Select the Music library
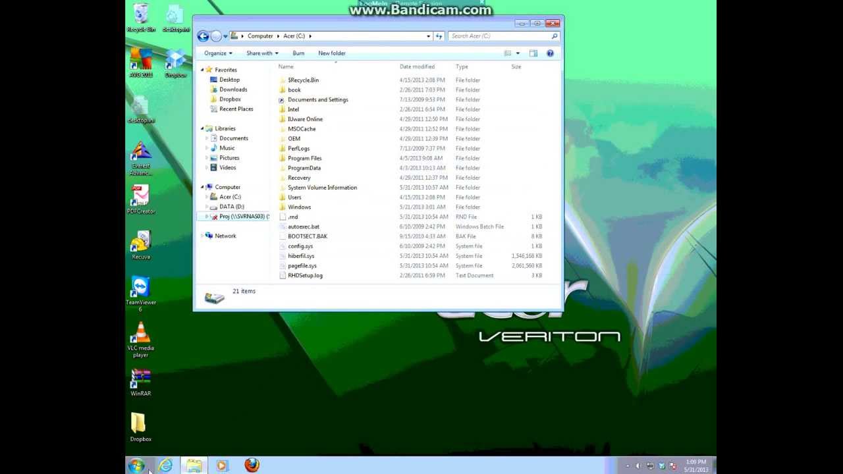Screen dimensions: 843x474 click(x=227, y=148)
